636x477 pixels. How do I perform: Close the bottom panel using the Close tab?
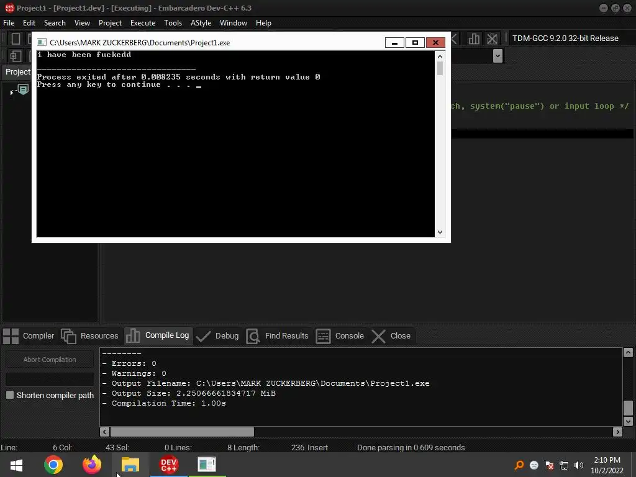click(391, 336)
